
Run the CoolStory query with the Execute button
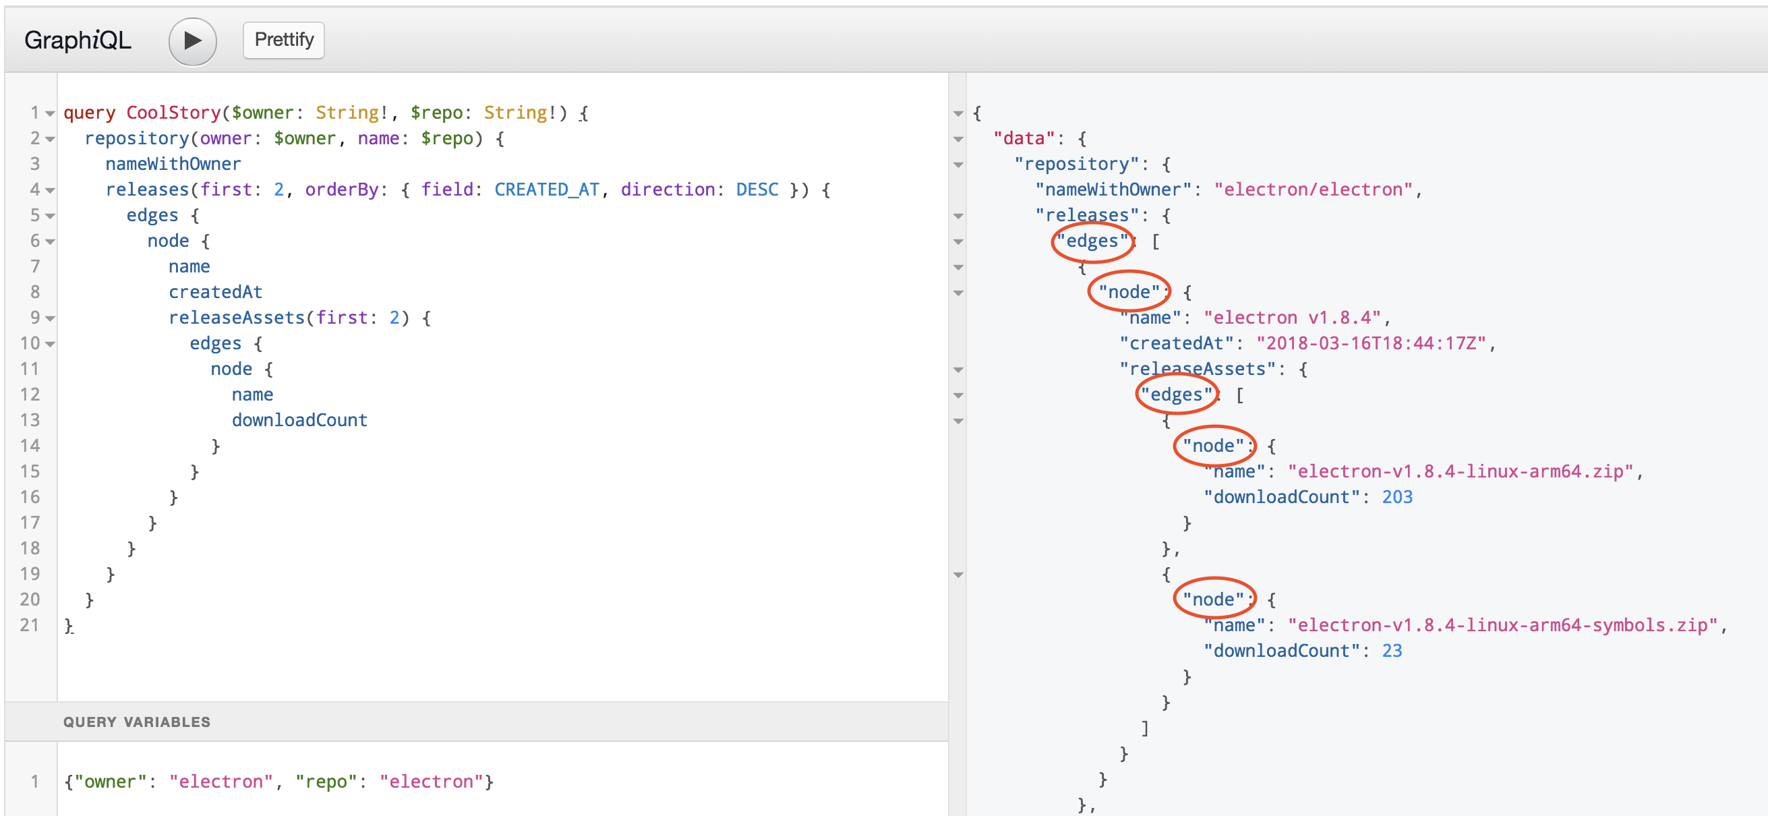pyautogui.click(x=192, y=41)
